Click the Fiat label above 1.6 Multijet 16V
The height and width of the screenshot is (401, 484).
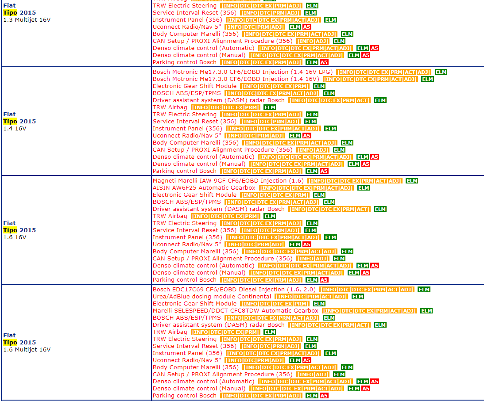[x=9, y=336]
